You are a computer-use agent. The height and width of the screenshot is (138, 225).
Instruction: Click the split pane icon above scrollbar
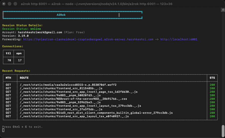tap(223, 10)
